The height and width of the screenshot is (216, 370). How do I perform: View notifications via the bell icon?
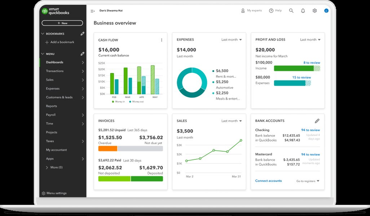click(303, 10)
